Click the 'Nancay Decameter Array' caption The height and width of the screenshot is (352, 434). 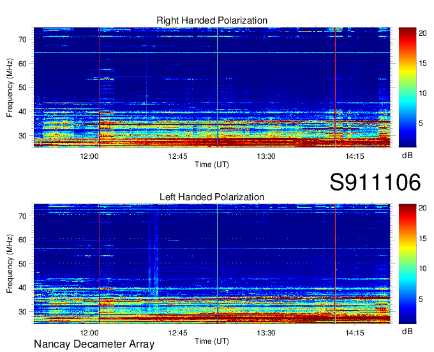pyautogui.click(x=94, y=344)
